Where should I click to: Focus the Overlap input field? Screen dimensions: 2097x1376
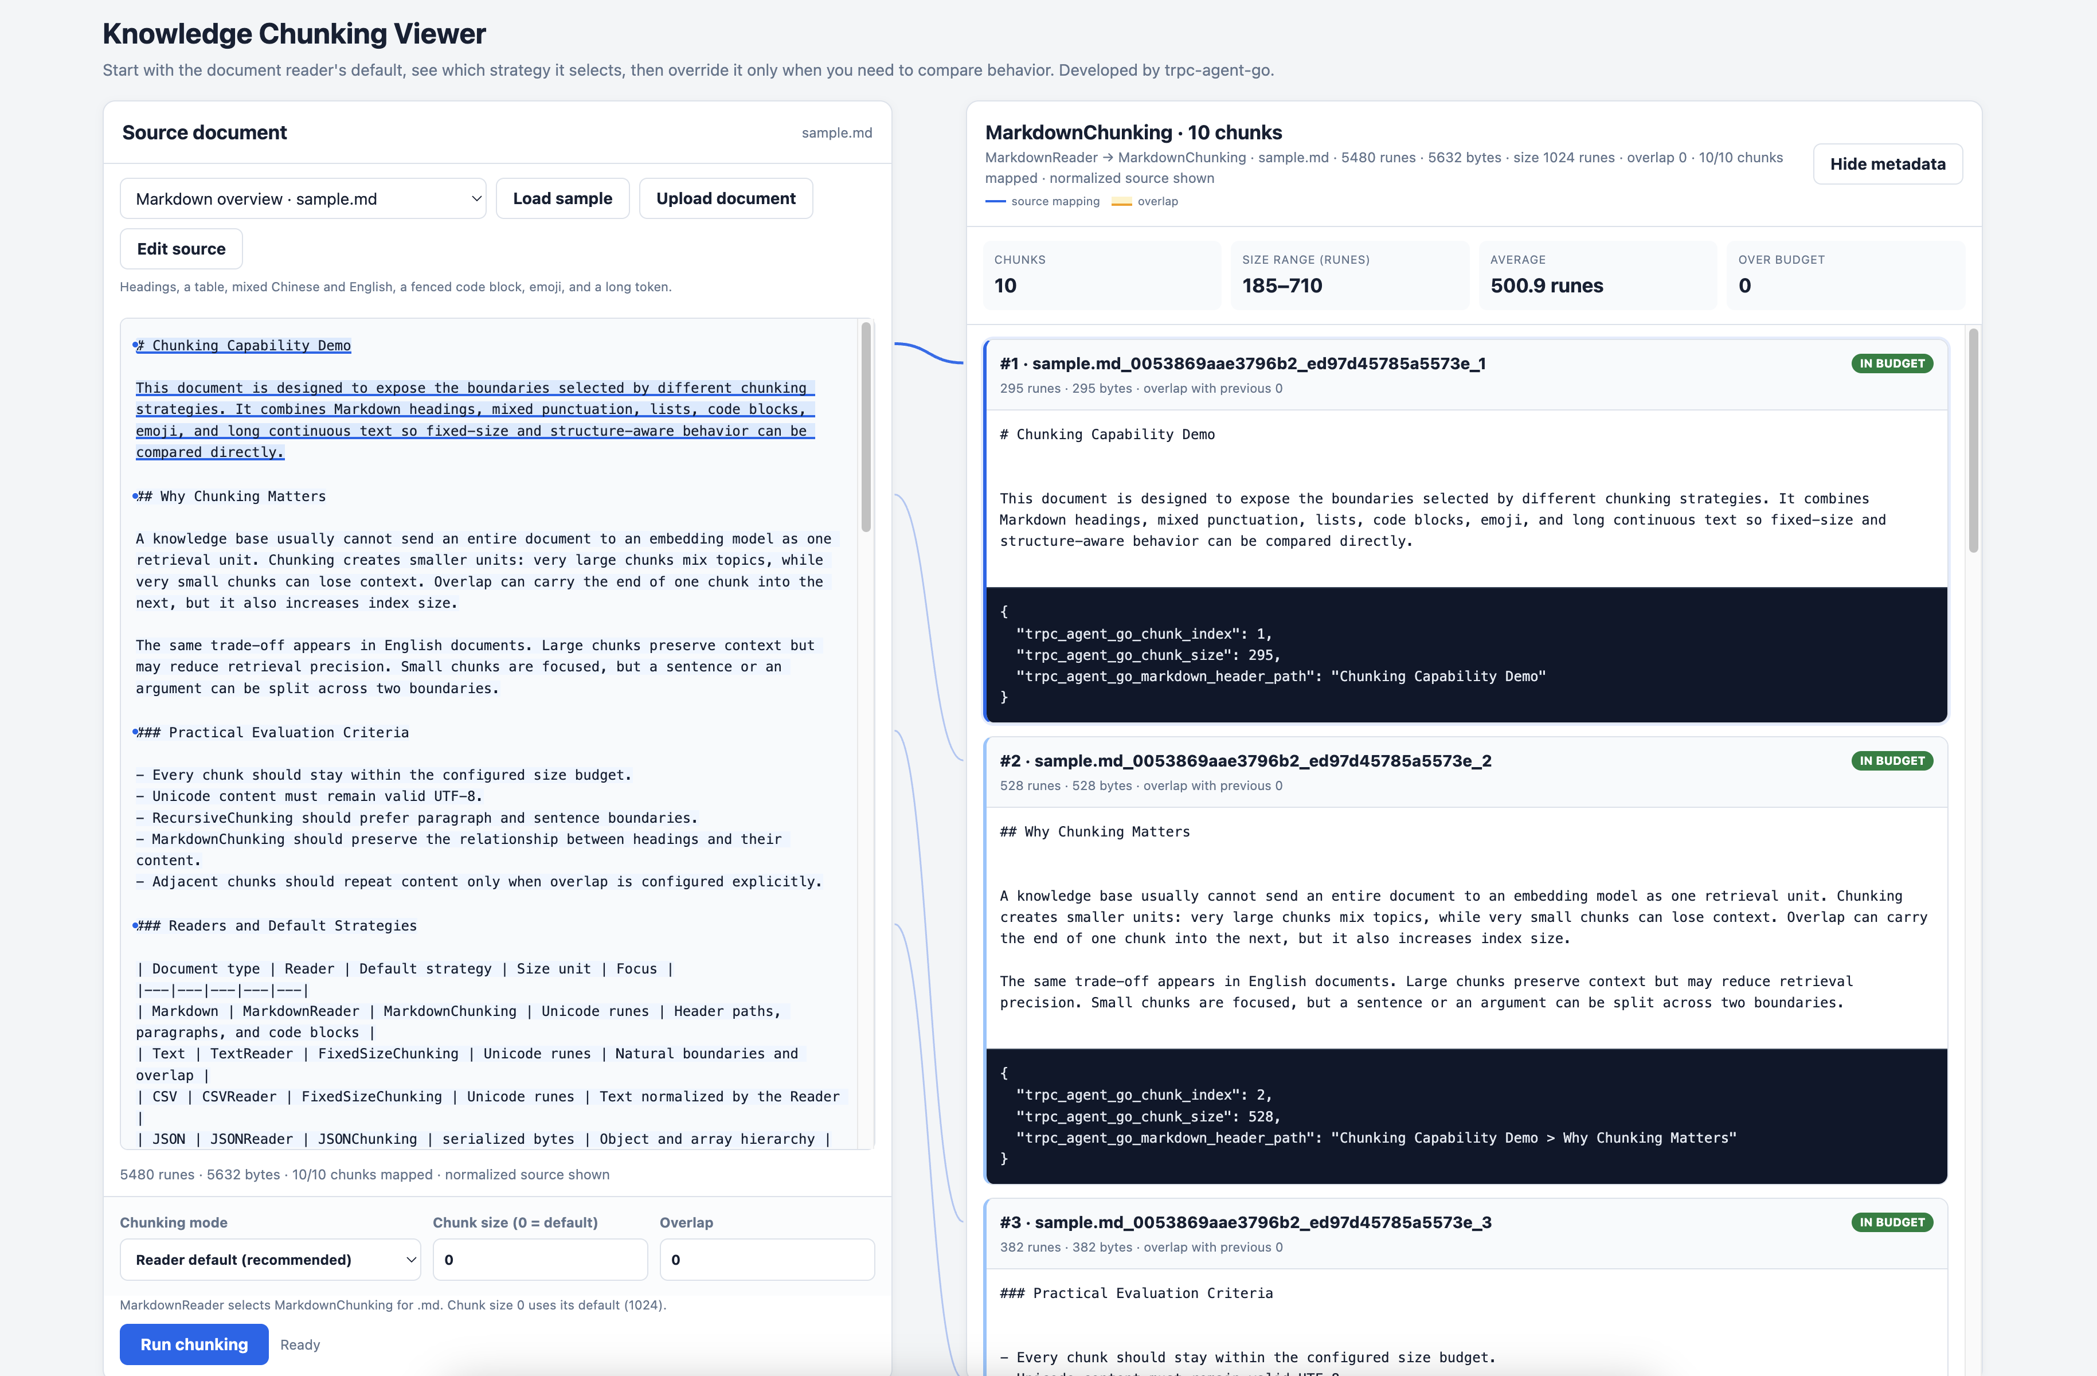coord(766,1260)
